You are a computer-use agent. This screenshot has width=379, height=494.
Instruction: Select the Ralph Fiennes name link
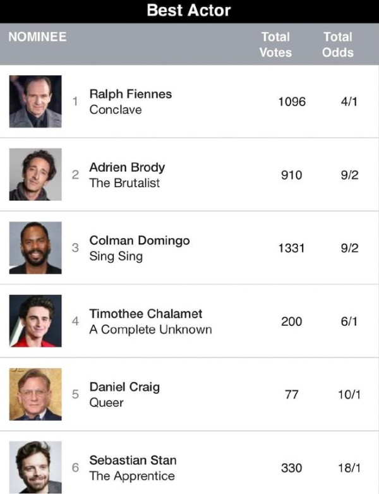[130, 94]
